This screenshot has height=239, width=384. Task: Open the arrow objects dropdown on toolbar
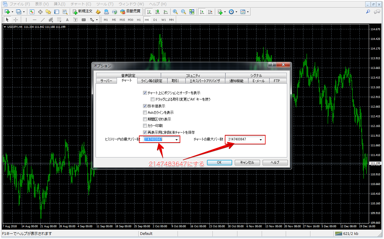97,20
